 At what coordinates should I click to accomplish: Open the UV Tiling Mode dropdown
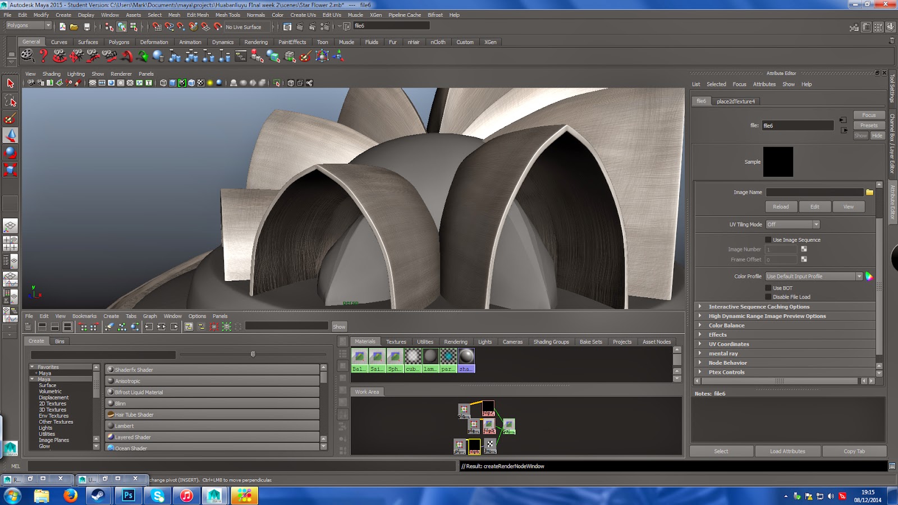pos(792,224)
